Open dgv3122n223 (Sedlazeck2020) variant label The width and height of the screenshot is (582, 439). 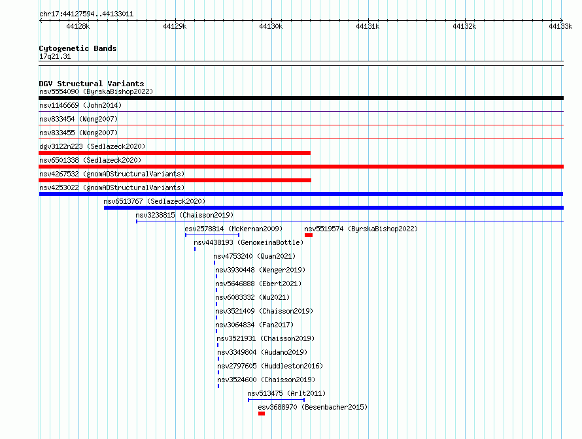(x=92, y=146)
